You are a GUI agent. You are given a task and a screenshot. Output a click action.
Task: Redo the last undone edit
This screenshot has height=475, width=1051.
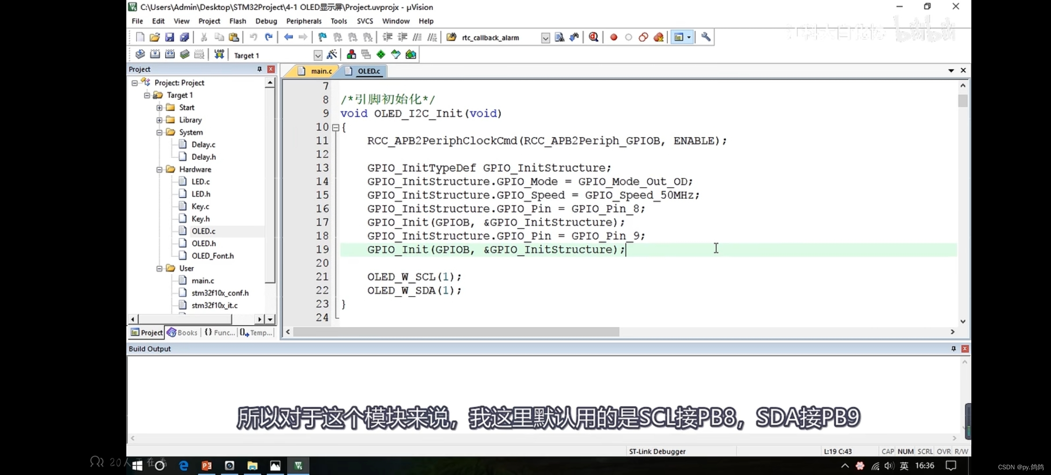click(x=268, y=37)
